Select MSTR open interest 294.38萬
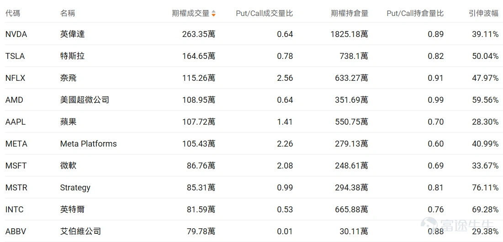This screenshot has height=242, width=503. coord(352,188)
